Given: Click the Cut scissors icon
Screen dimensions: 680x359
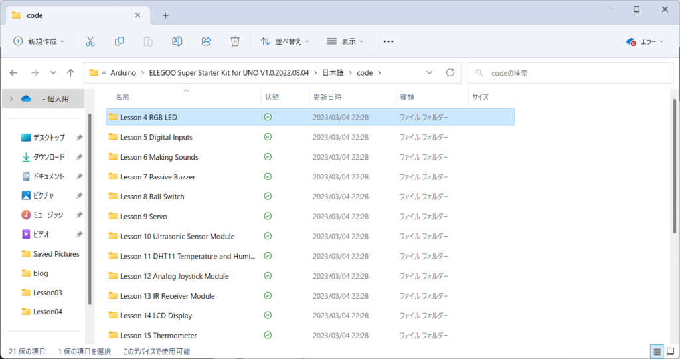Looking at the screenshot, I should point(90,41).
